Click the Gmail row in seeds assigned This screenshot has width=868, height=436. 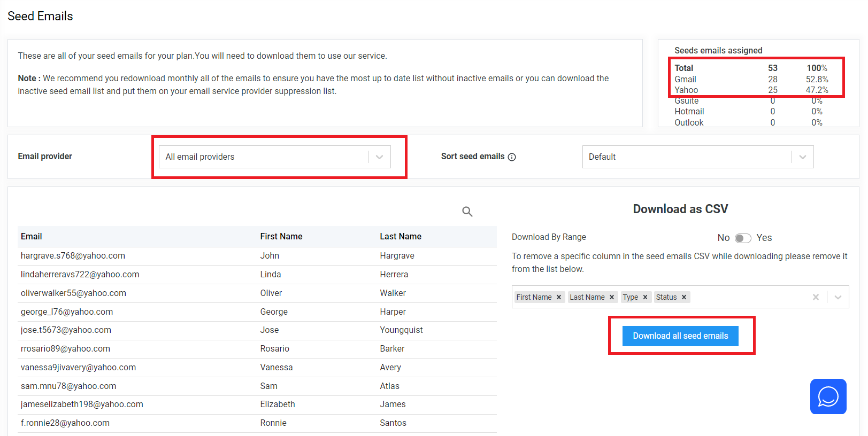click(x=751, y=79)
